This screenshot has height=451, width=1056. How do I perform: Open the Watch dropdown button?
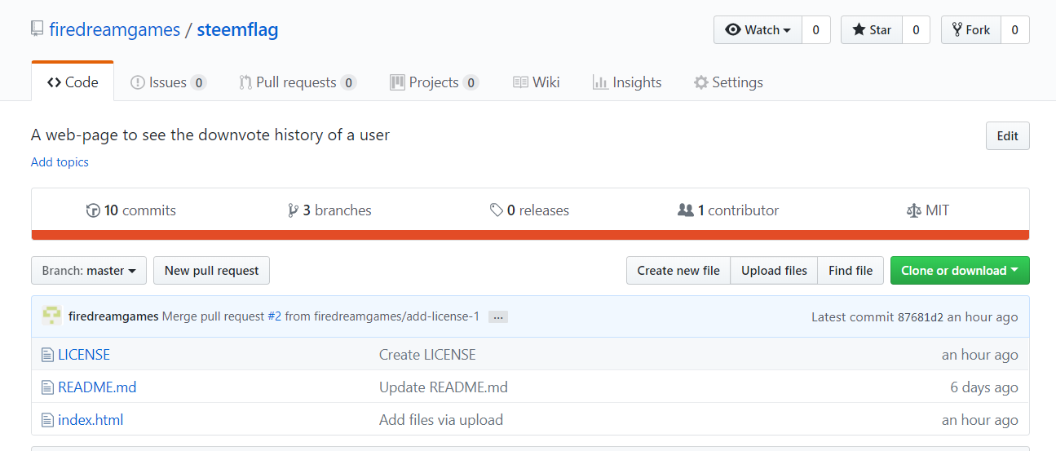pyautogui.click(x=758, y=30)
